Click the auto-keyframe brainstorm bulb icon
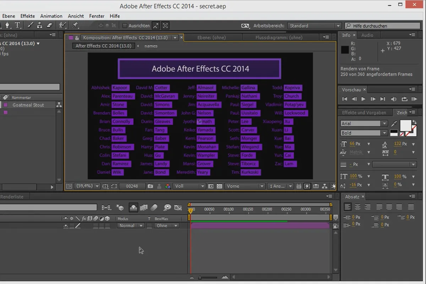The image size is (426, 284). point(167,208)
